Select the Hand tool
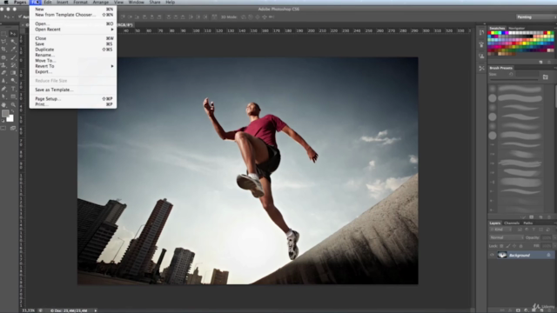 click(x=3, y=104)
